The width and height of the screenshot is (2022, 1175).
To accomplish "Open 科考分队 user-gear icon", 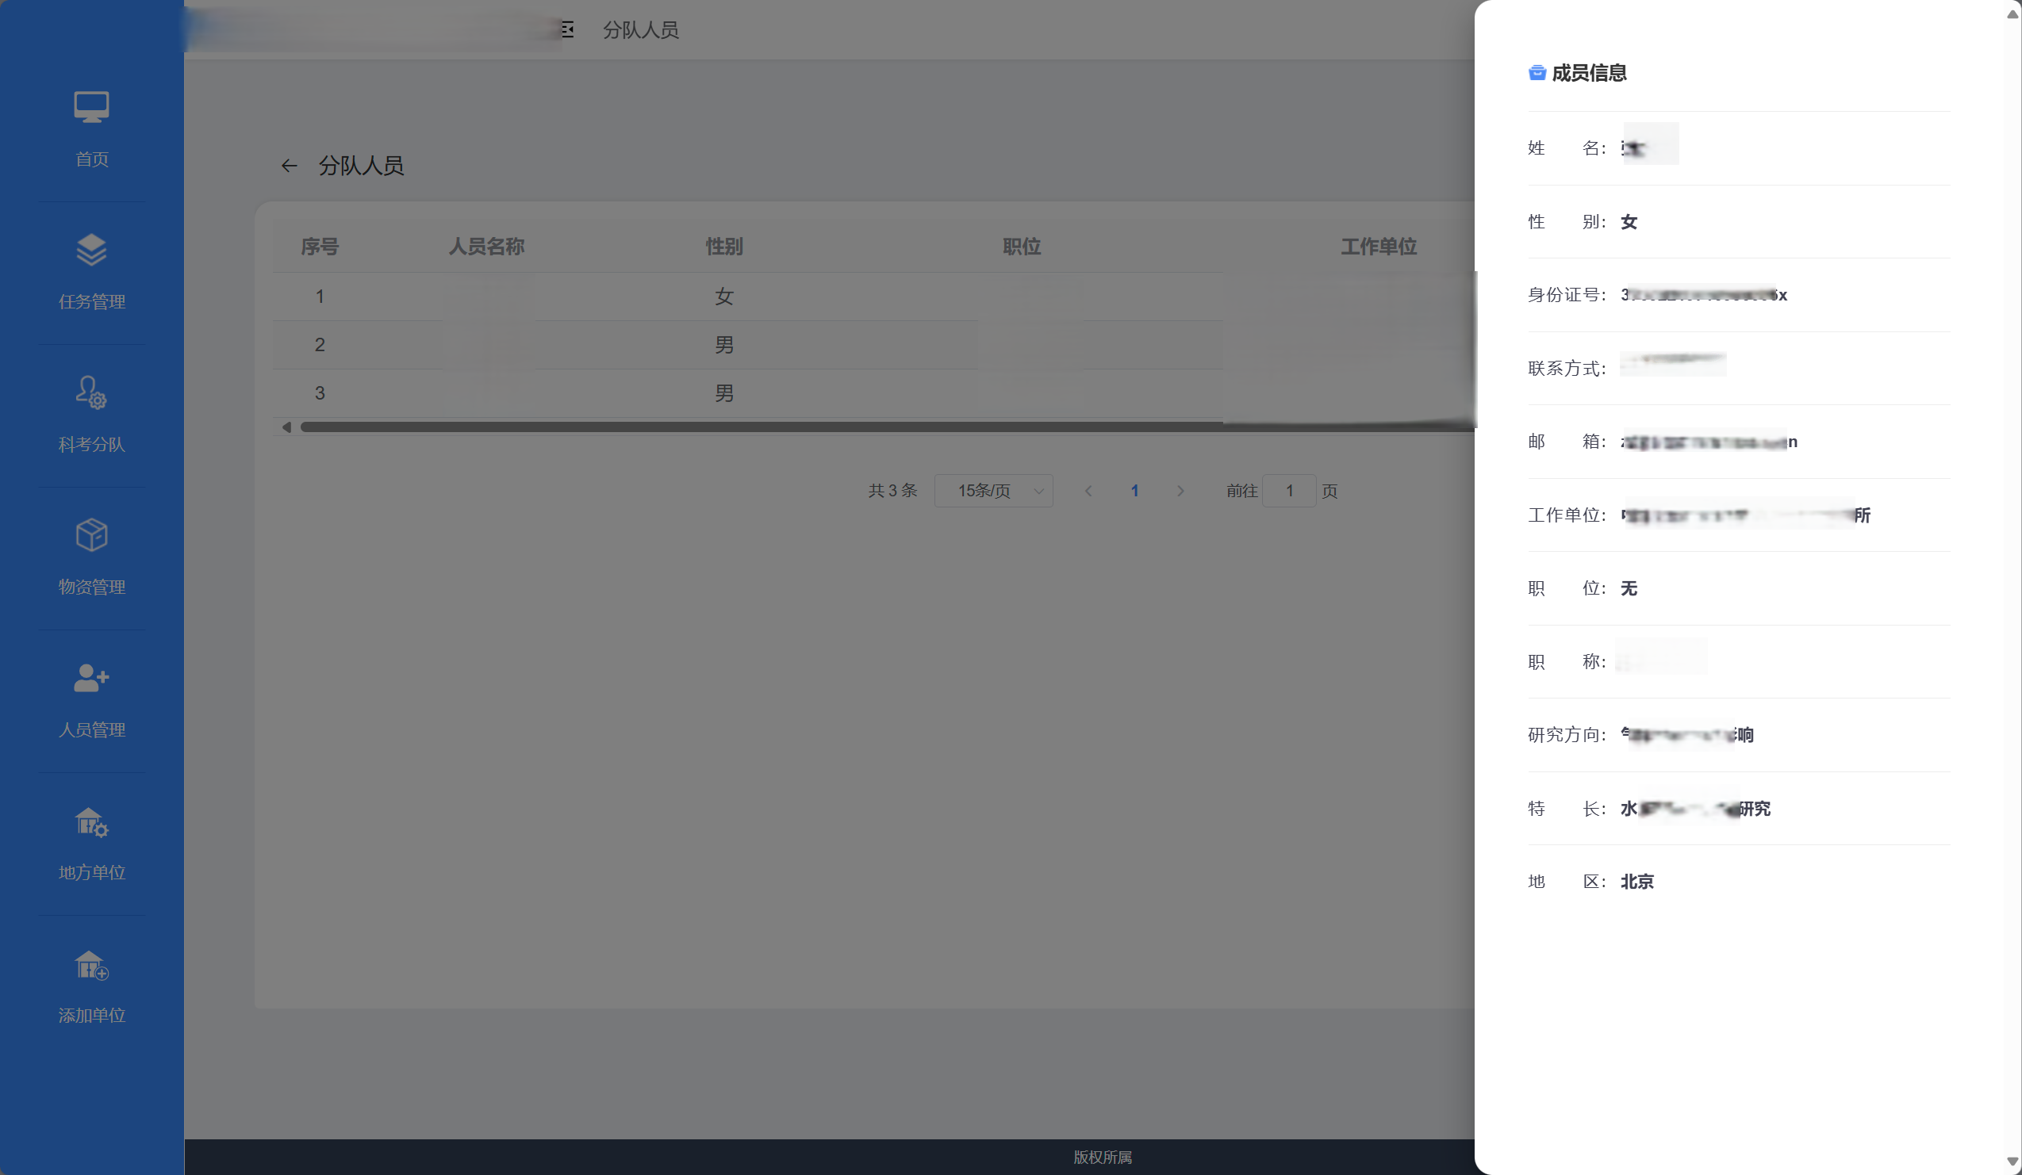I will coord(91,392).
